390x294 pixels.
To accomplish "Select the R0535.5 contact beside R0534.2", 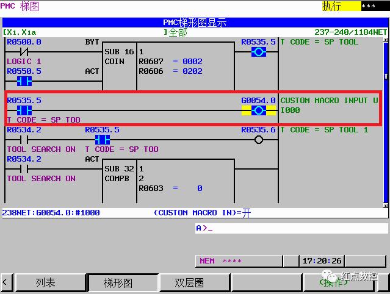I will (103, 140).
